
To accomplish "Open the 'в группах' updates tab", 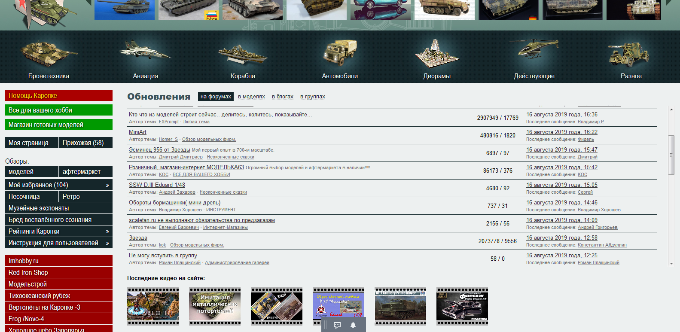I will pyautogui.click(x=313, y=97).
